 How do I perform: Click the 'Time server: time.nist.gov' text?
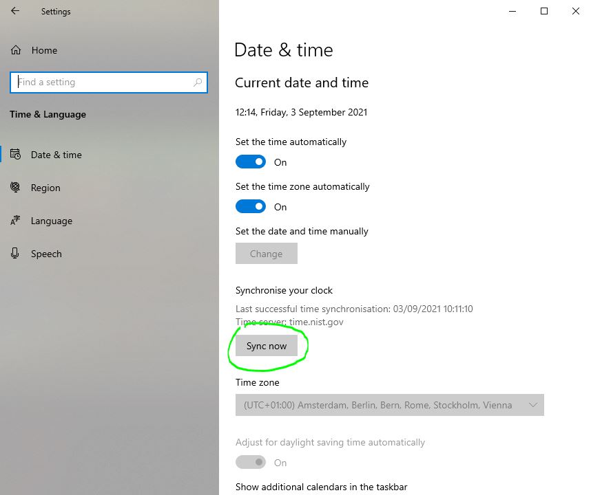(x=289, y=322)
